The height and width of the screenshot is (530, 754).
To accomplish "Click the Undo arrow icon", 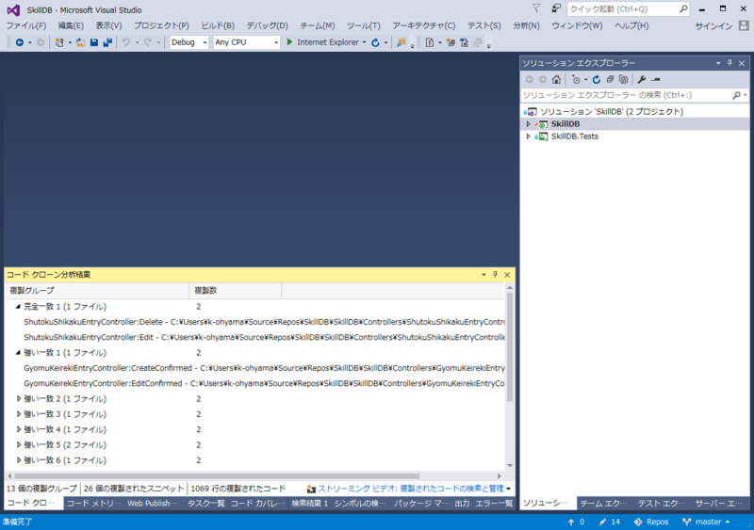I will click(126, 42).
